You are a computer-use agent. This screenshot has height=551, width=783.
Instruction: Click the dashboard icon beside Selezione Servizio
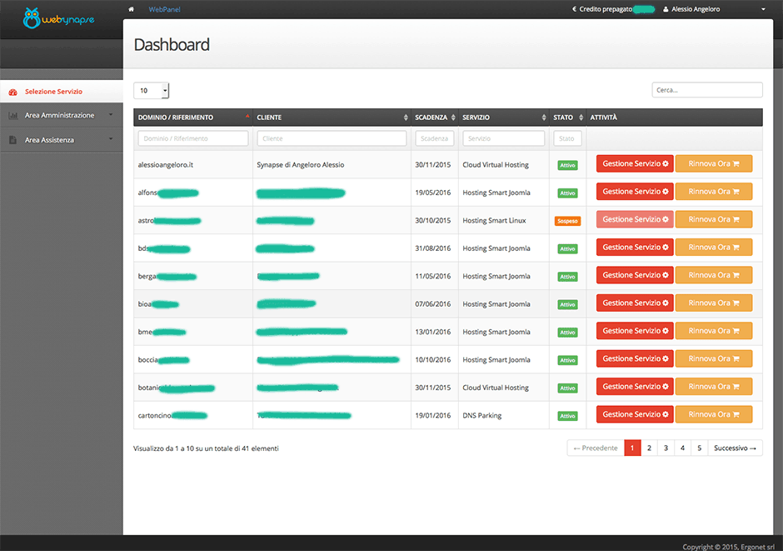[x=13, y=92]
